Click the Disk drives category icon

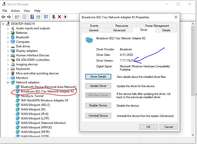pyautogui.click(x=13, y=47)
